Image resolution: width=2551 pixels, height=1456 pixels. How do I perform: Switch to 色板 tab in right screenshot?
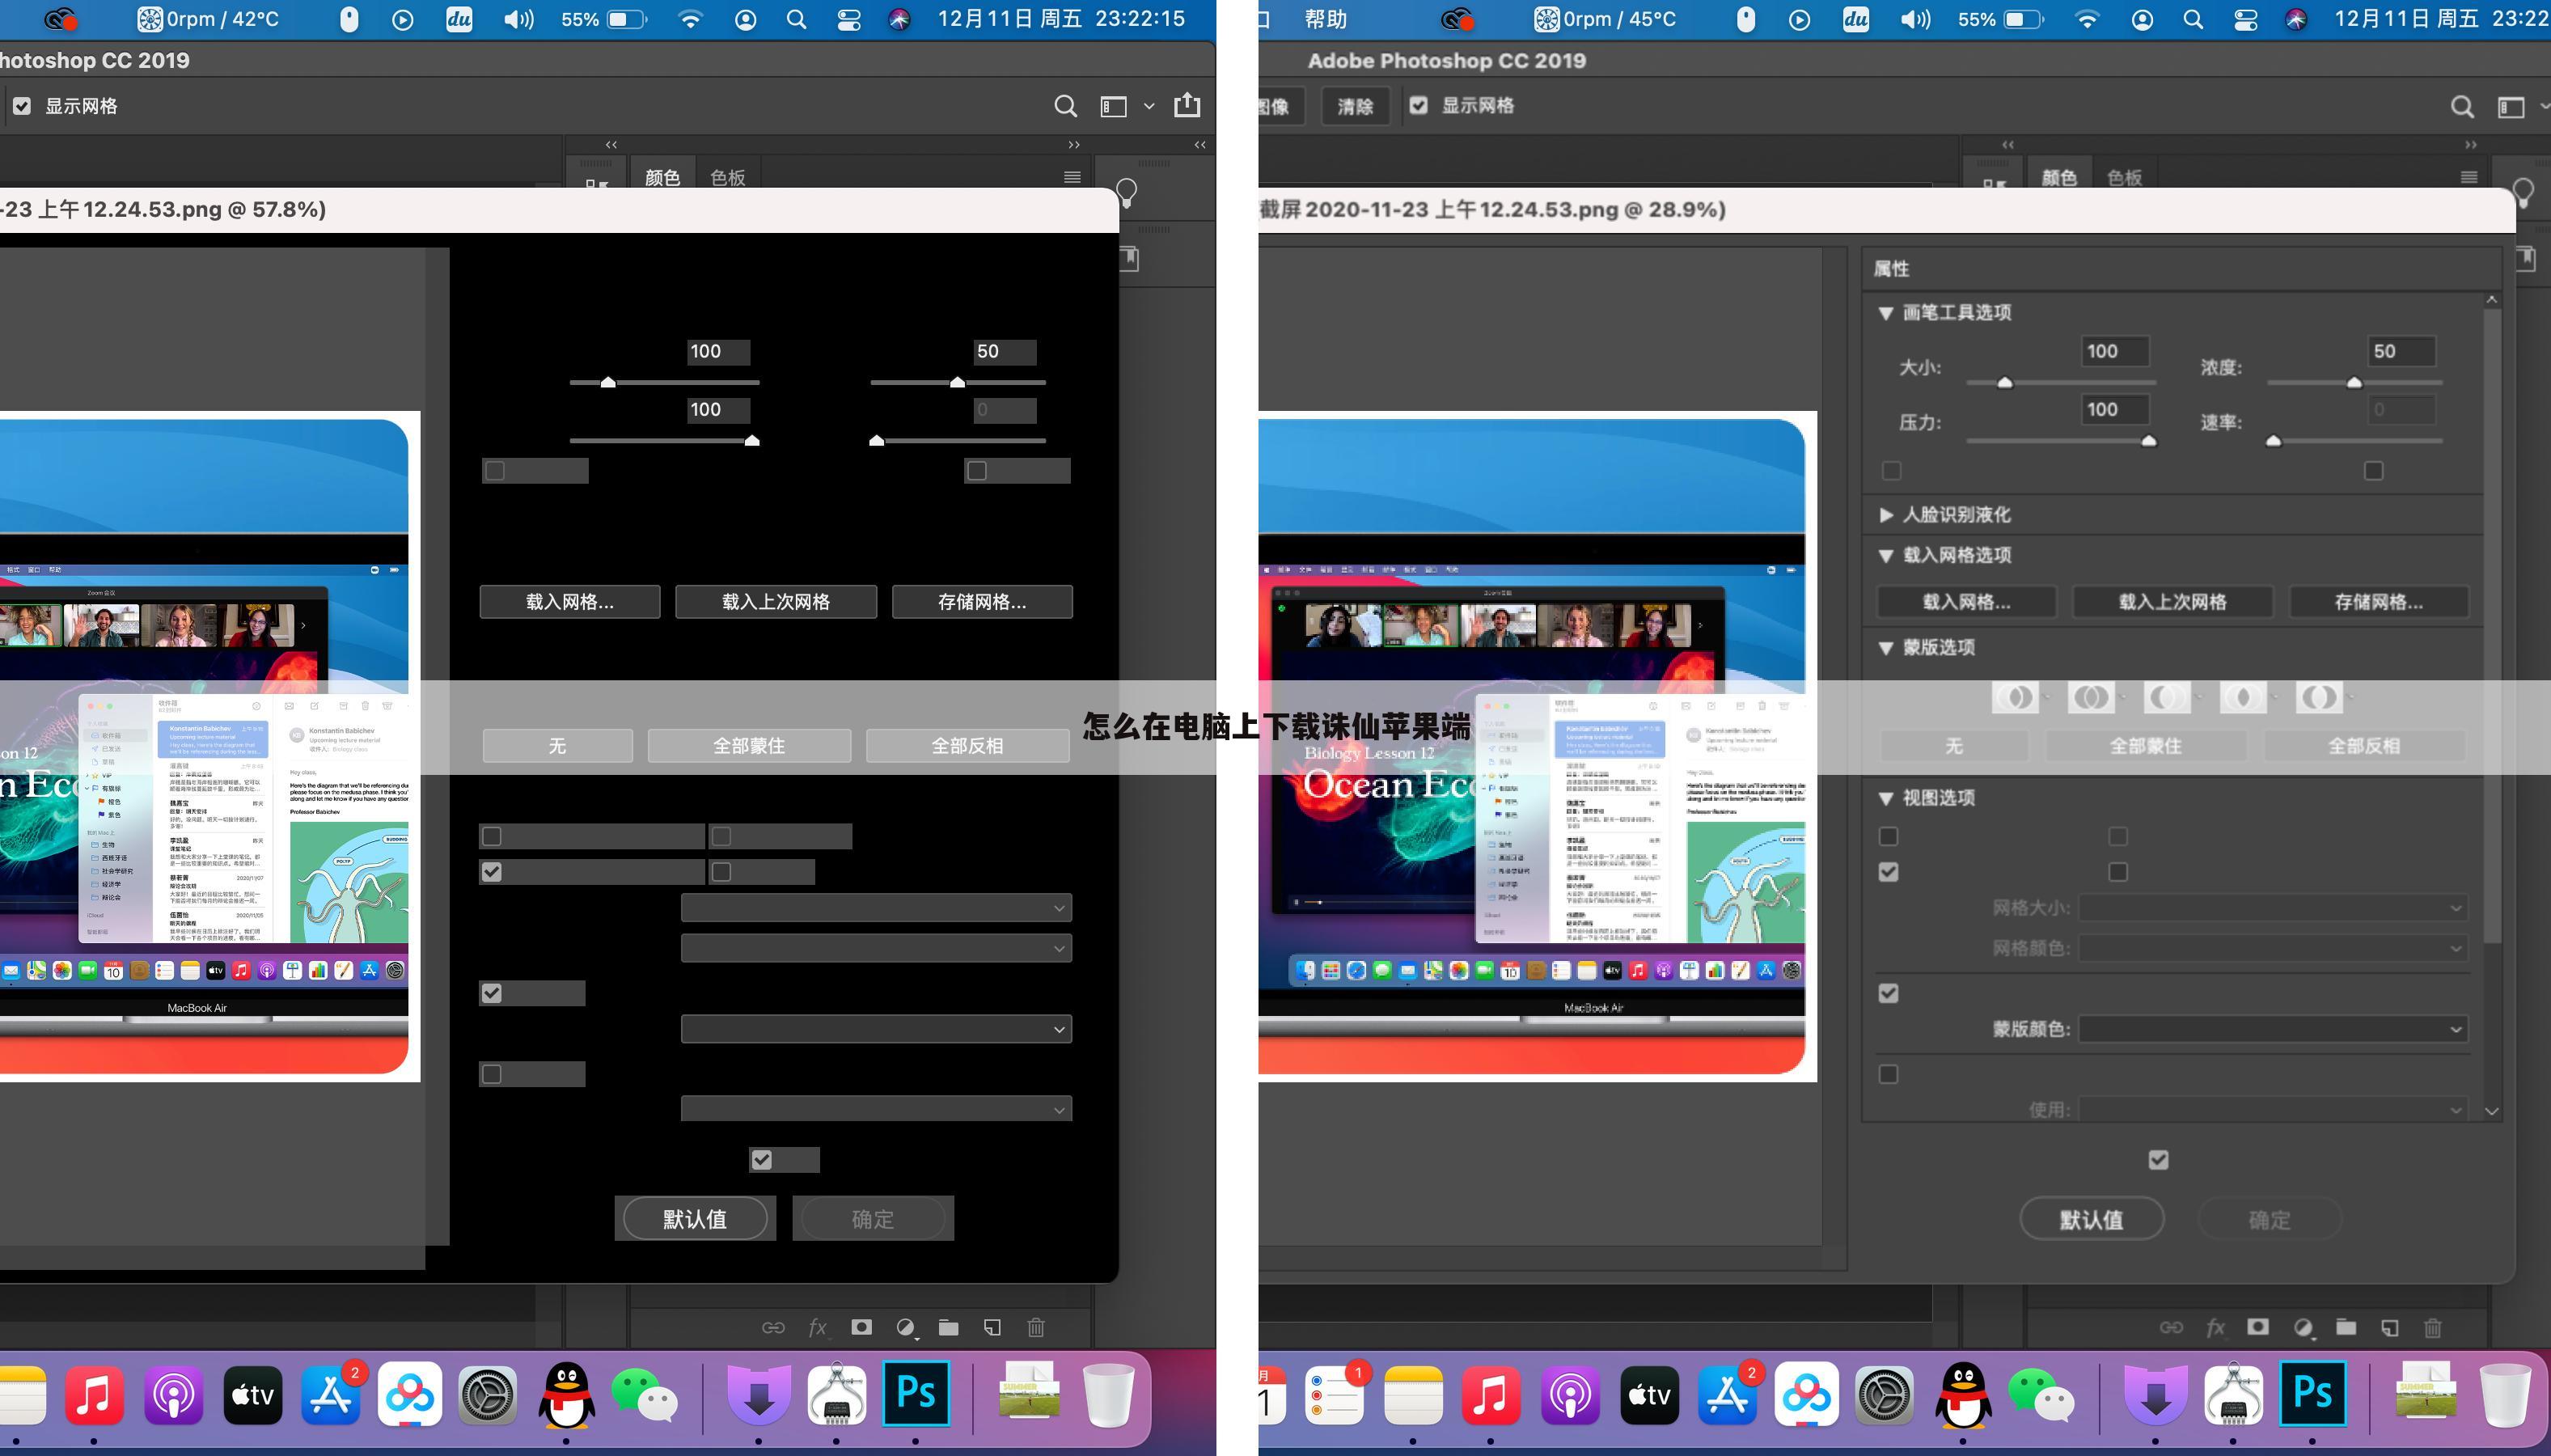click(2126, 177)
